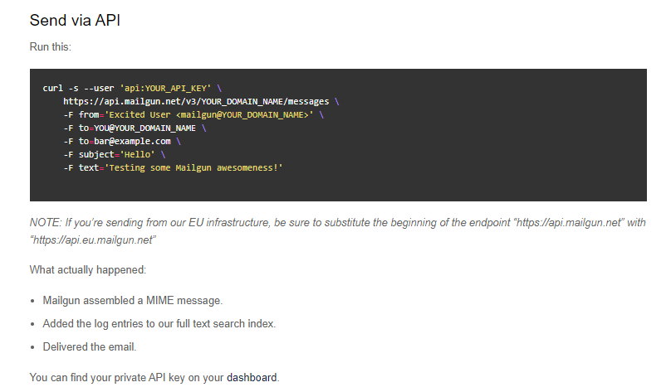Click the 'You can find your private API key' sentence

point(125,378)
